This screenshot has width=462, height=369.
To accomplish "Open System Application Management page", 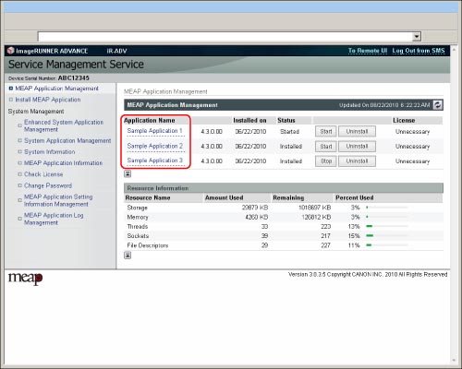I will click(x=67, y=140).
